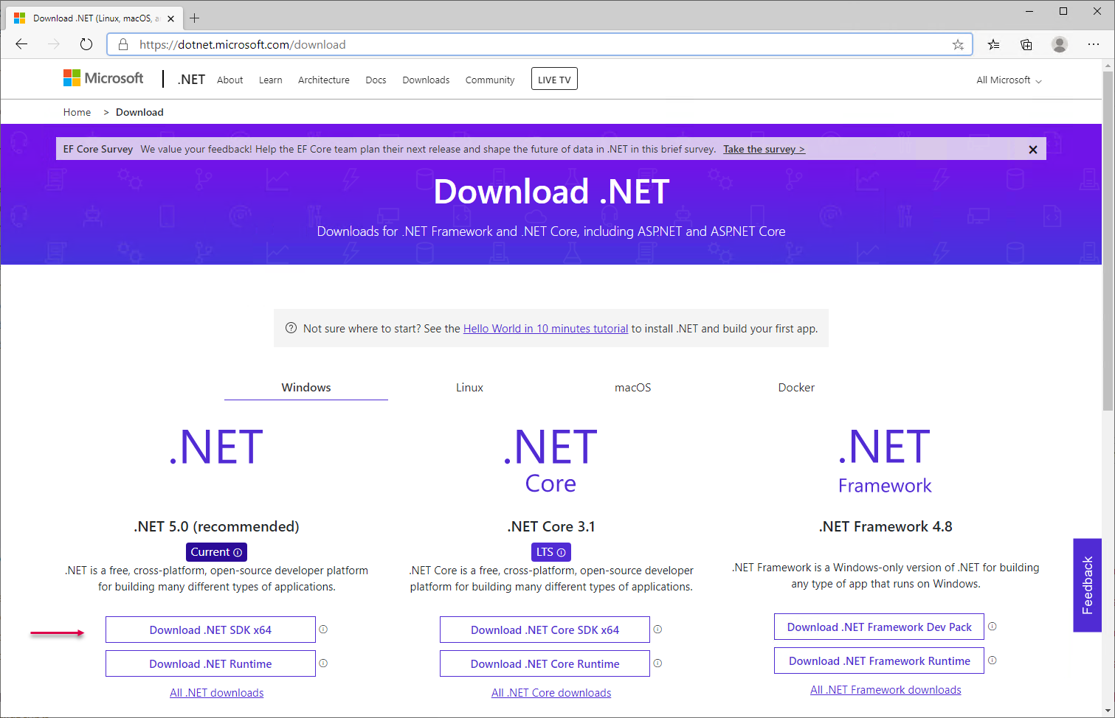Go back to the previous page
This screenshot has height=718, width=1115.
21,44
